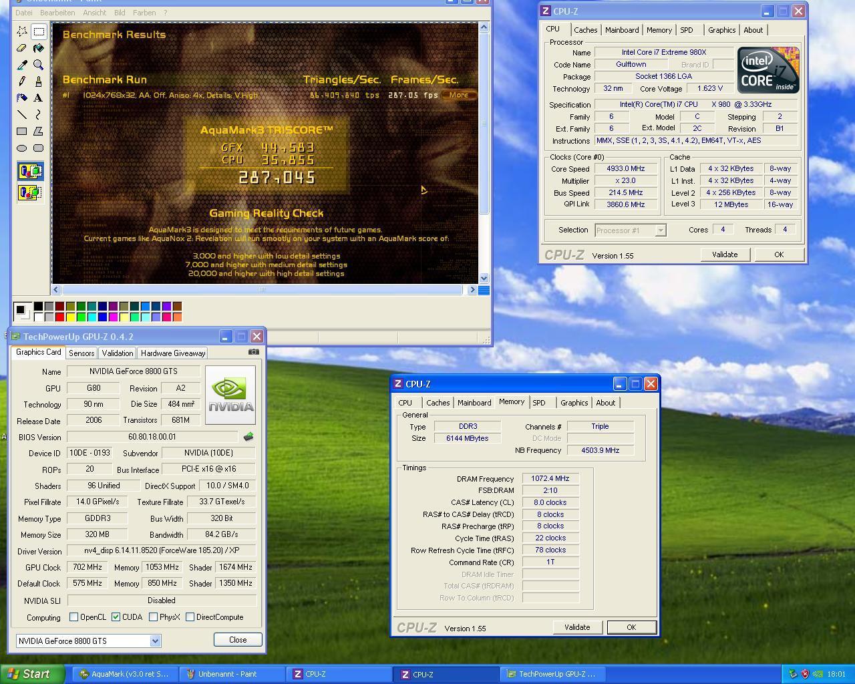Switch to AquaMark in the taskbar
Screen dimensions: 855x684
(x=124, y=674)
